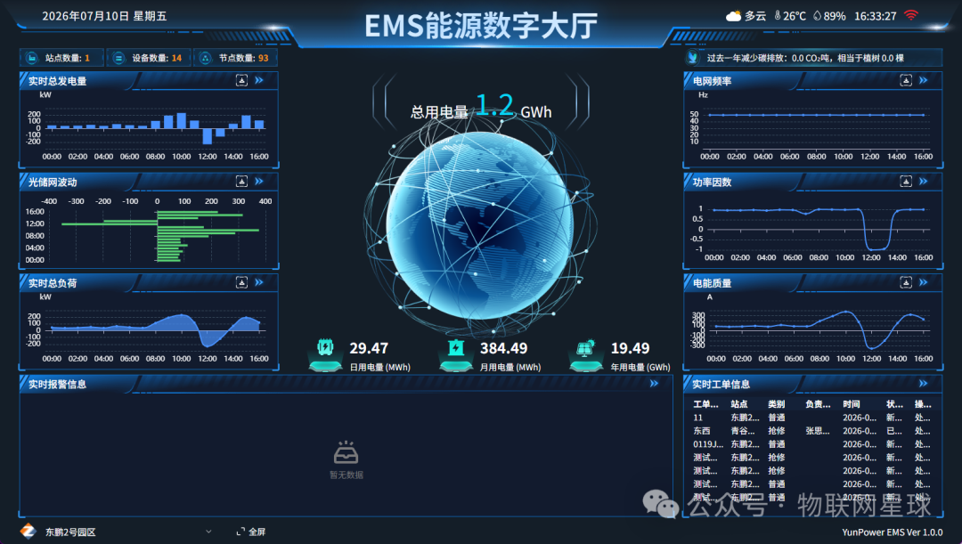This screenshot has width=962, height=544.
Task: Click the yearly consumption solar icon
Action: click(586, 354)
